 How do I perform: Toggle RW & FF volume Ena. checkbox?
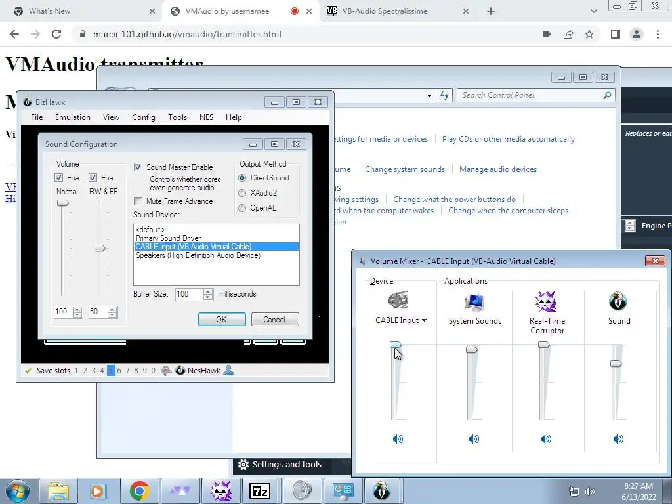[x=93, y=177]
